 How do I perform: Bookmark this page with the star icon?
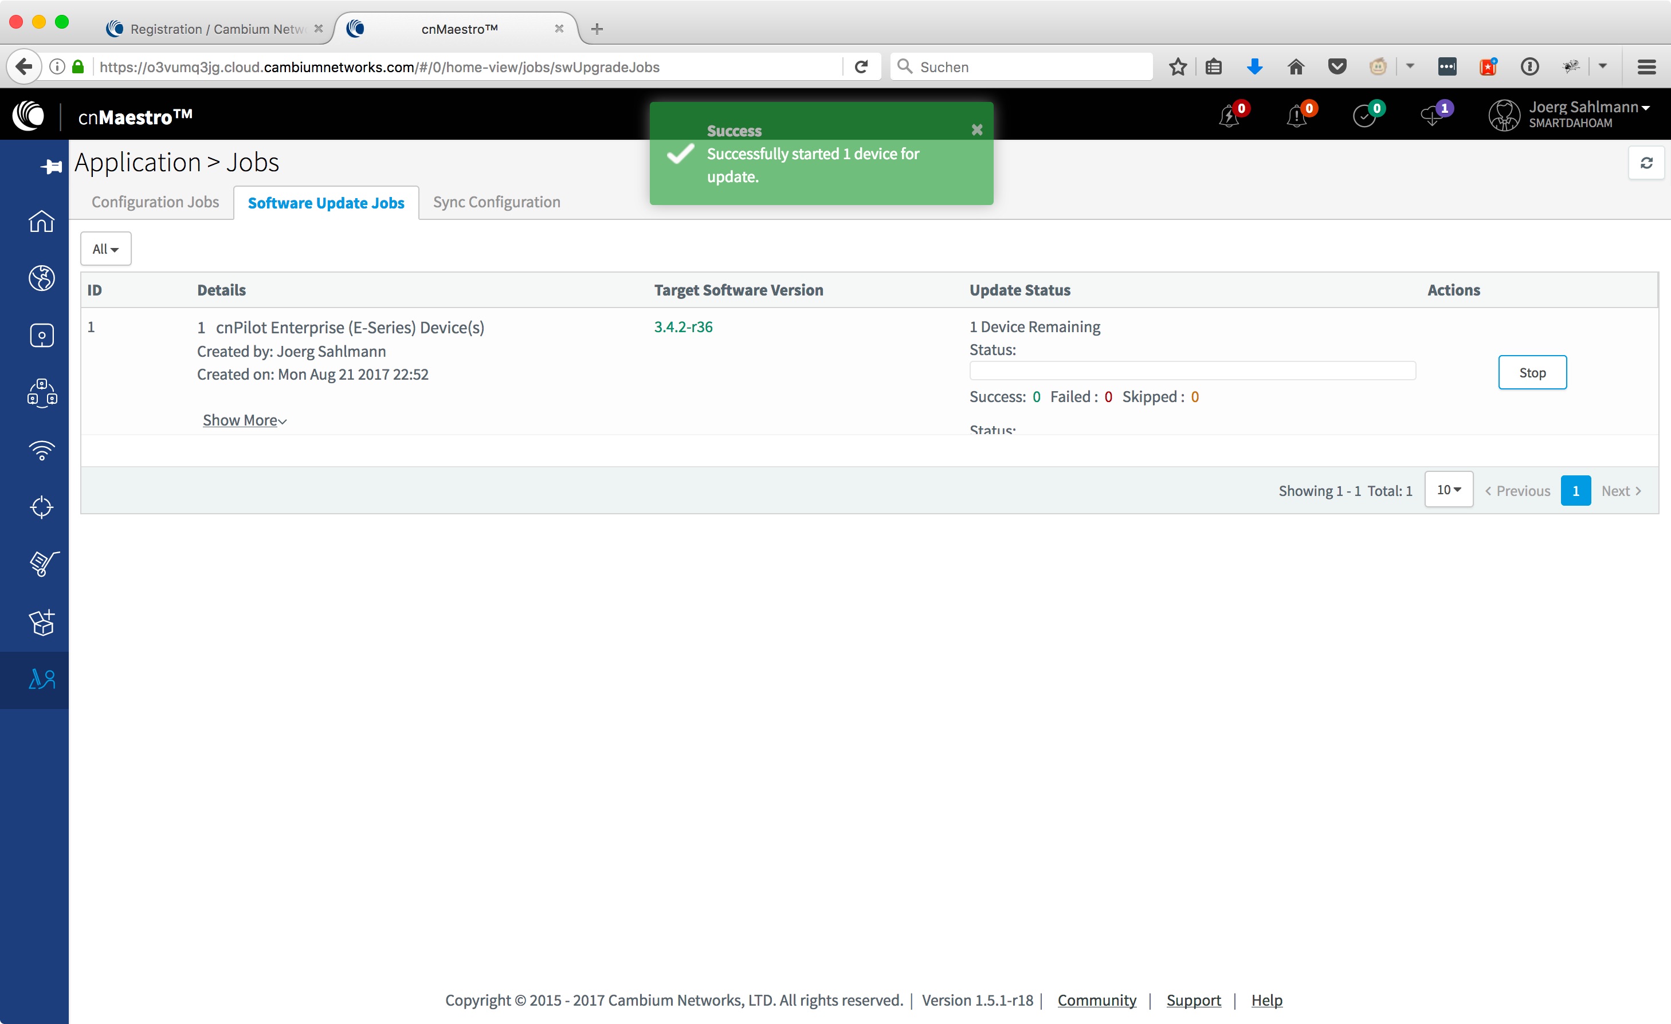pos(1178,66)
